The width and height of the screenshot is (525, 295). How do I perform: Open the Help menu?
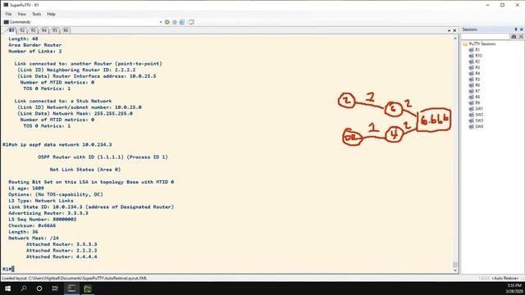(51, 14)
